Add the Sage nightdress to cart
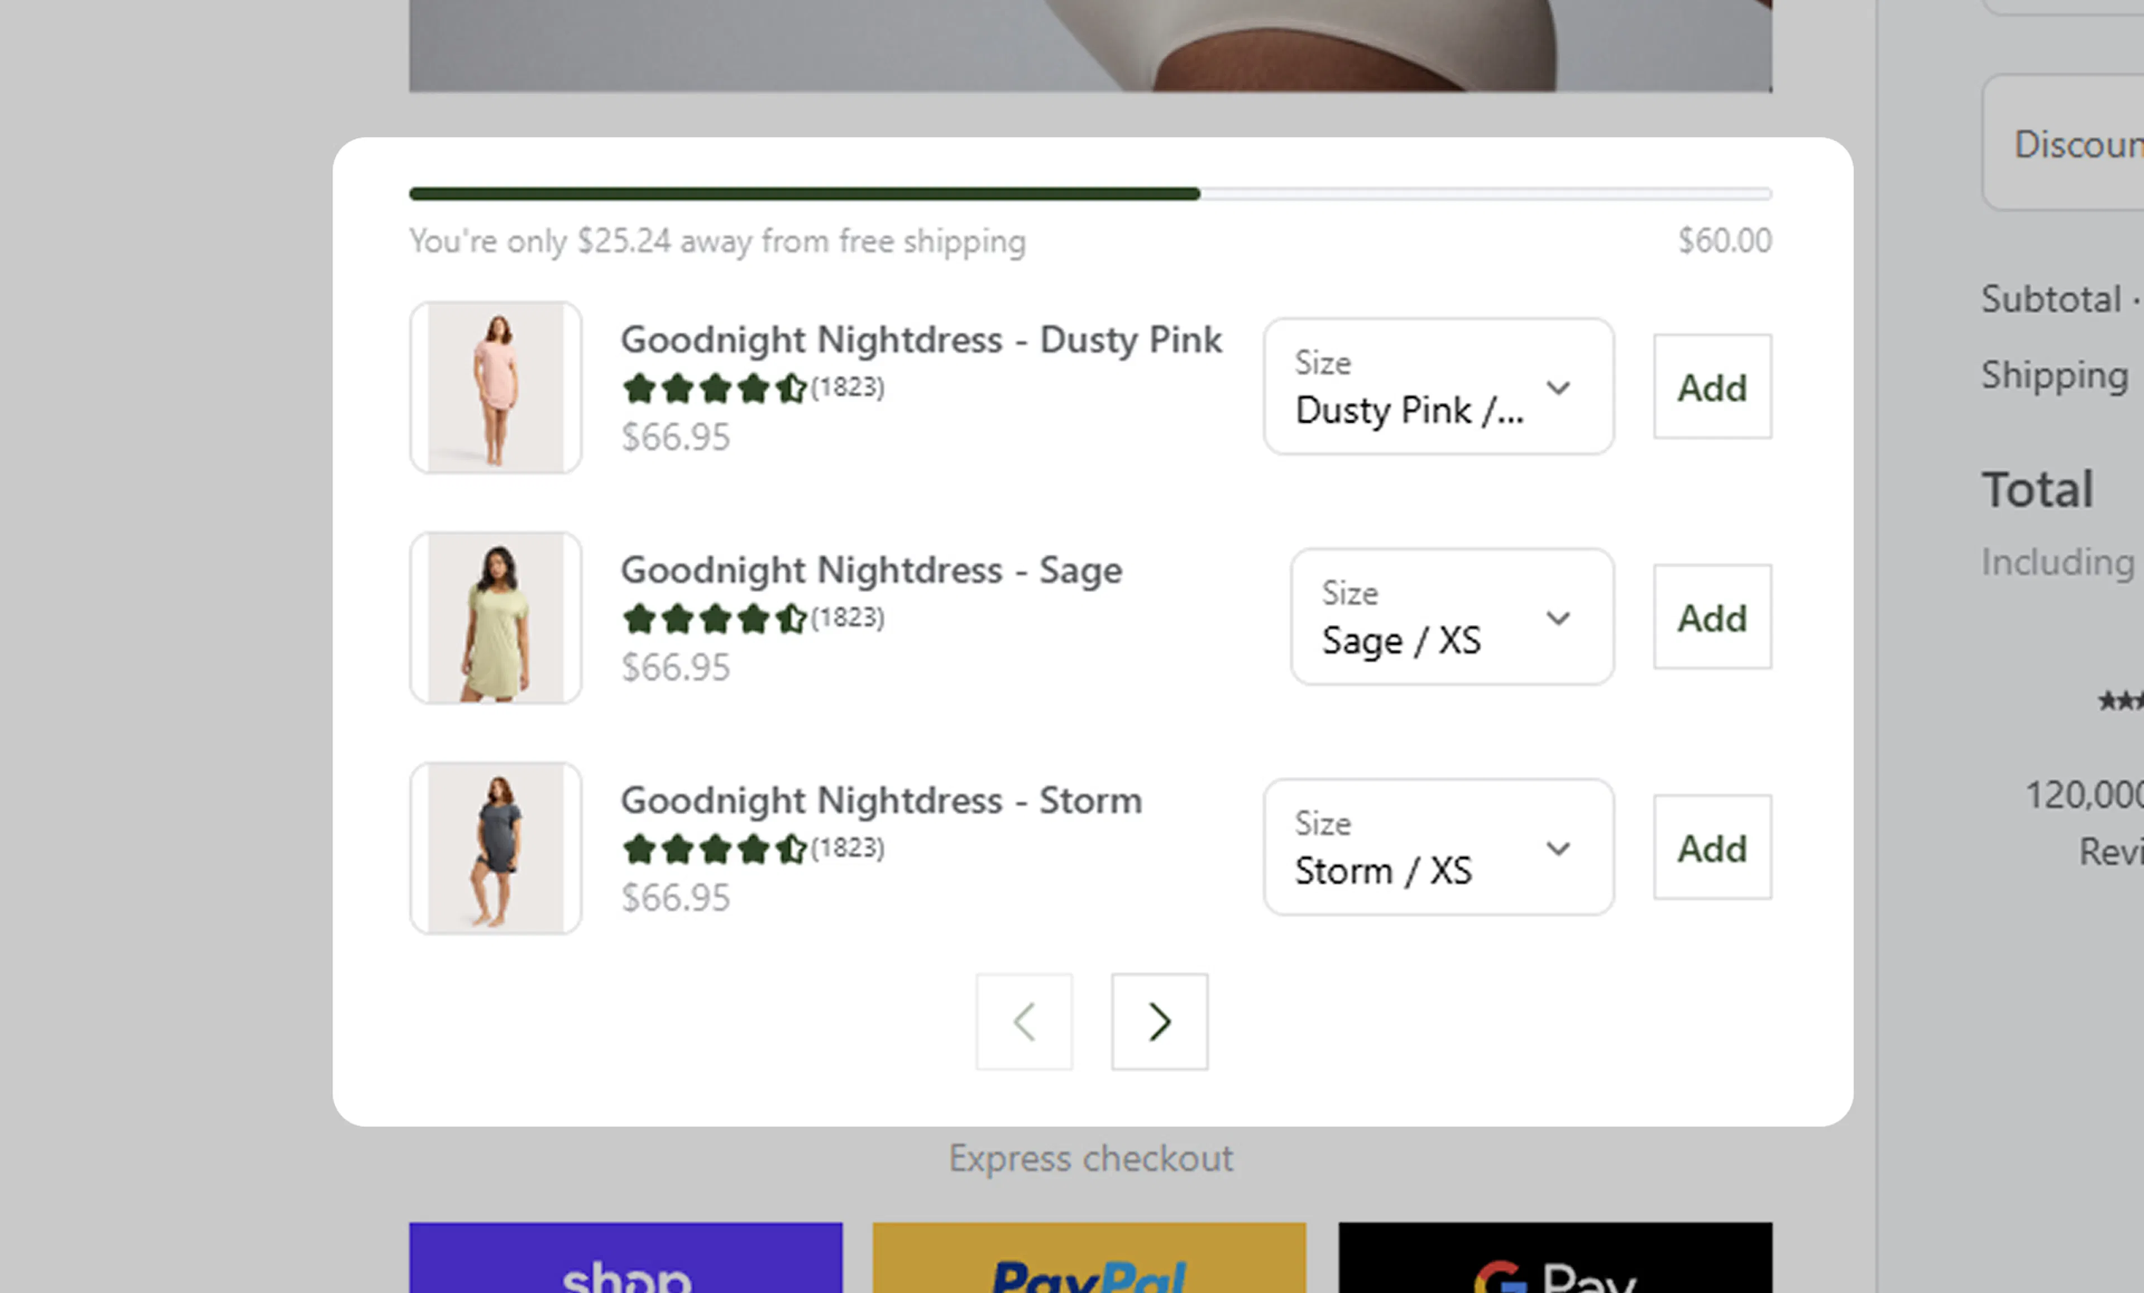 pos(1711,617)
